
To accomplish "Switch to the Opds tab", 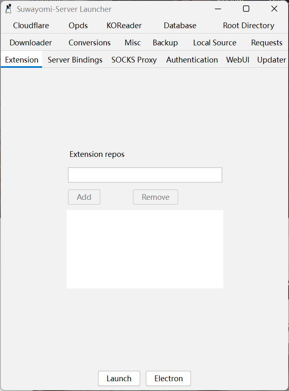I will coord(78,25).
